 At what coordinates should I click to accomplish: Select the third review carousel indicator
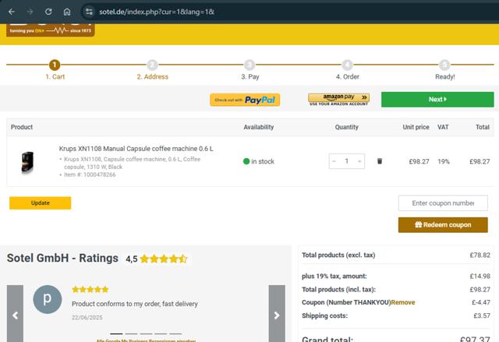point(146,333)
